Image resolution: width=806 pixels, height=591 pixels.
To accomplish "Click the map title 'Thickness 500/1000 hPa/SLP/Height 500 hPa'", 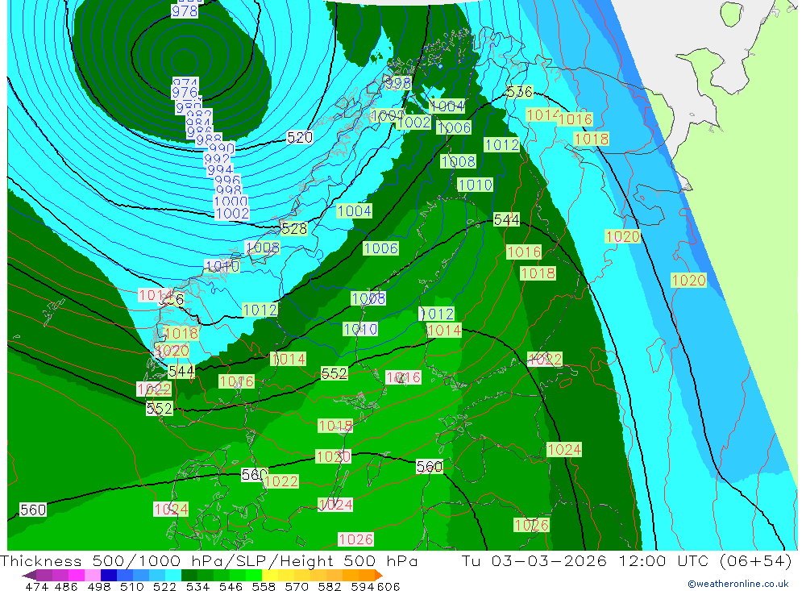I will click(209, 560).
